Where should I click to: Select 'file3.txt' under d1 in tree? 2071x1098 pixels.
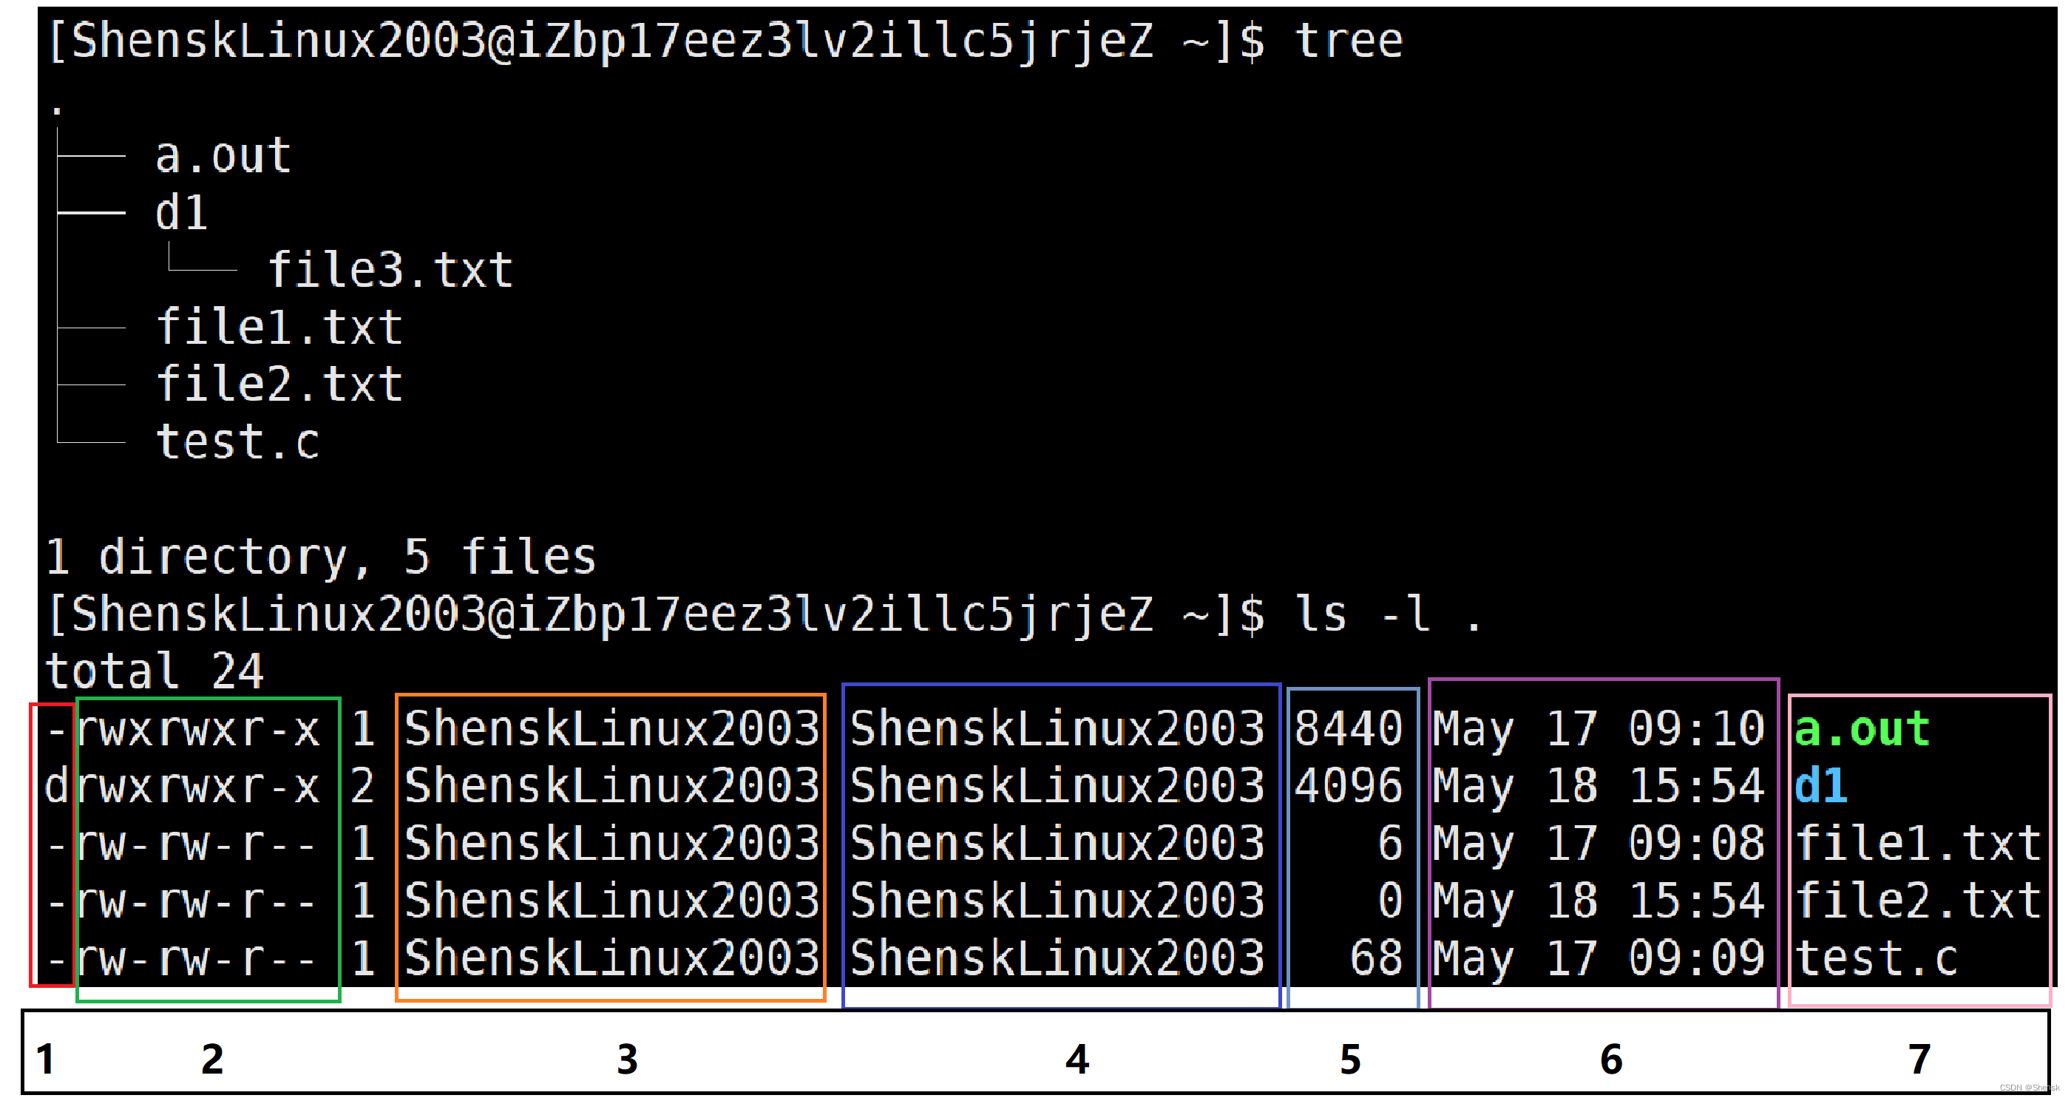tap(390, 269)
